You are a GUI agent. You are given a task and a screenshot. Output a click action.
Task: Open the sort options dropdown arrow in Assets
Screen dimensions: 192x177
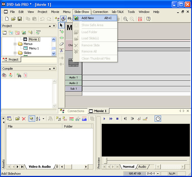click(43, 119)
